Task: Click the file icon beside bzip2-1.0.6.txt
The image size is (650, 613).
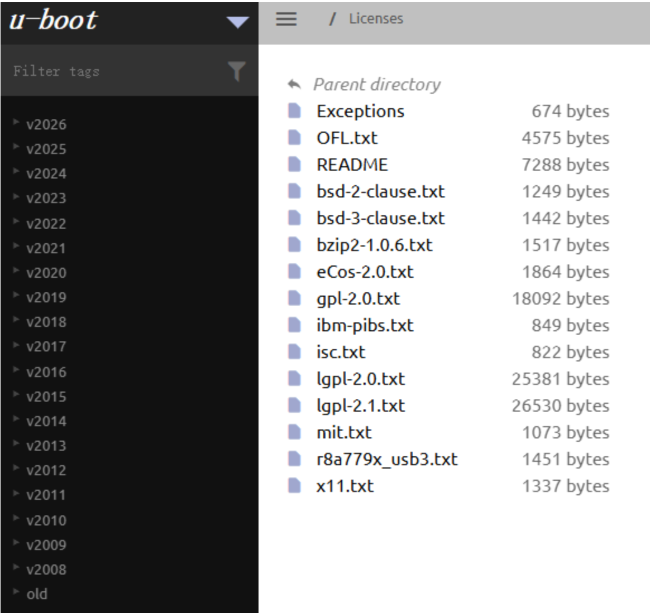Action: pyautogui.click(x=294, y=245)
